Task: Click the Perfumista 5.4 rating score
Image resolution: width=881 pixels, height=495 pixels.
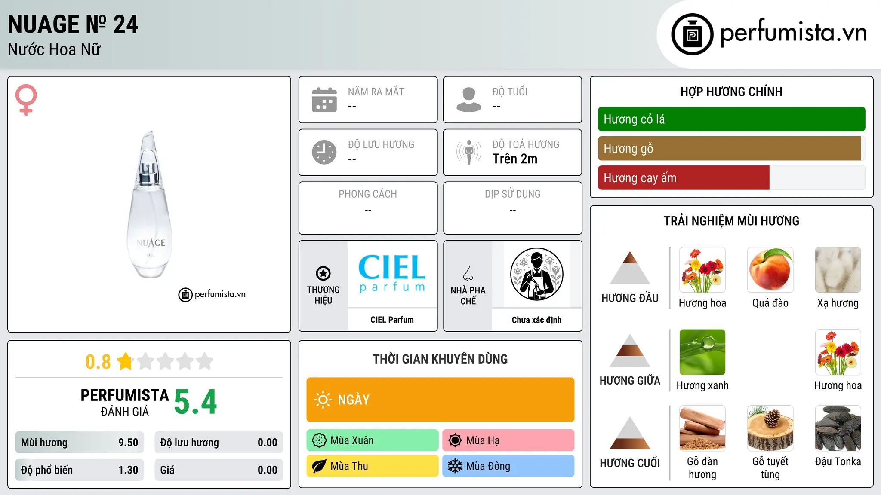Action: point(196,402)
